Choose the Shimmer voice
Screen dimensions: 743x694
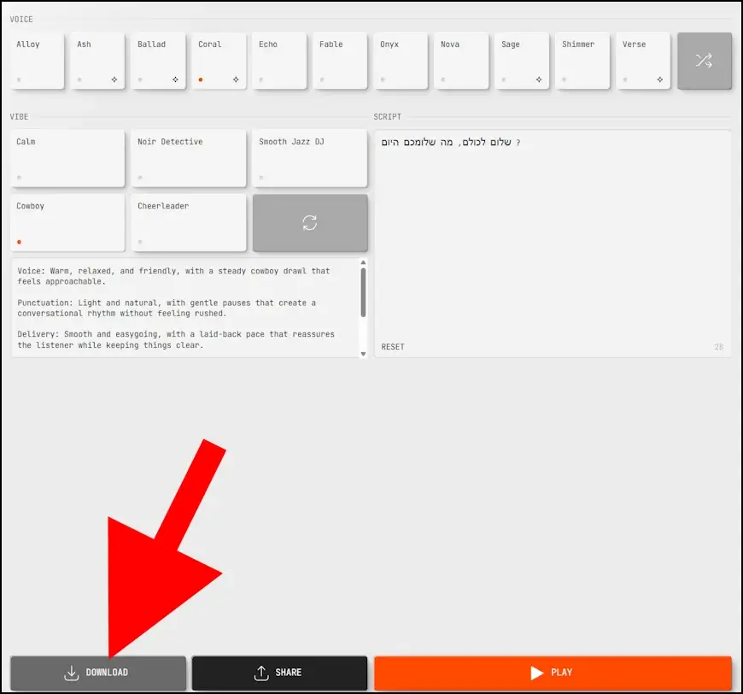pyautogui.click(x=582, y=61)
